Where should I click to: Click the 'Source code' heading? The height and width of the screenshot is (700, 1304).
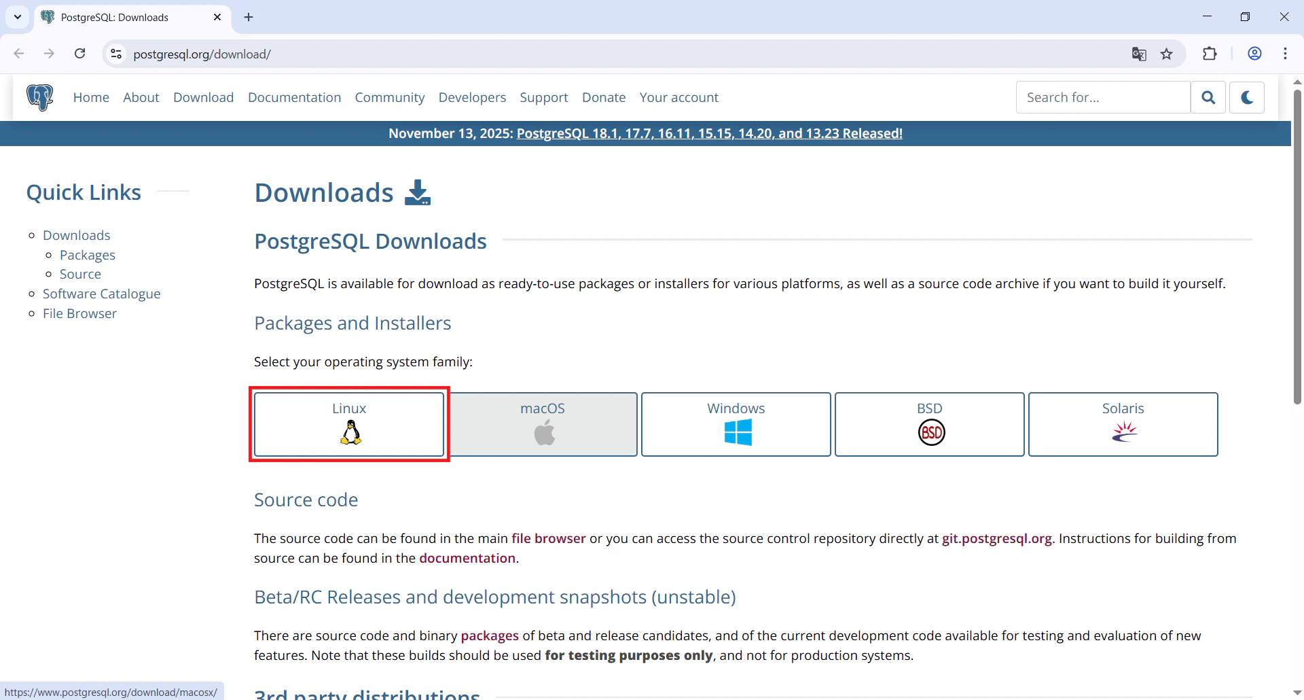point(306,500)
